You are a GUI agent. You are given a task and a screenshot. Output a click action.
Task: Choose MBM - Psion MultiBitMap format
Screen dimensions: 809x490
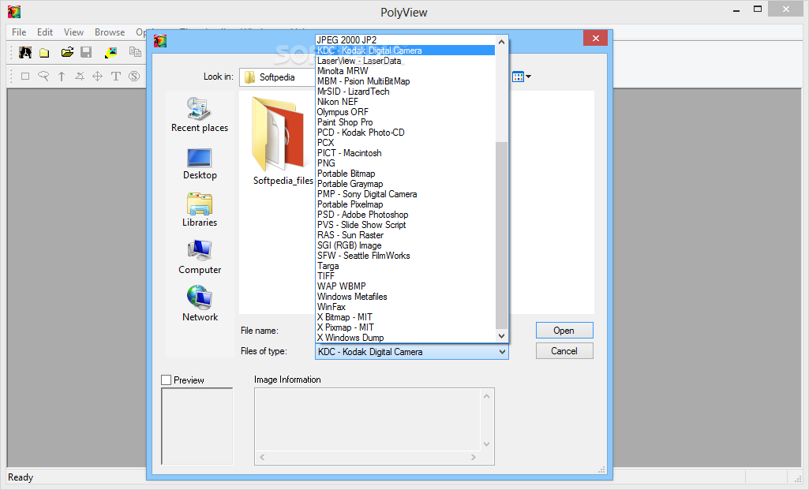click(405, 81)
